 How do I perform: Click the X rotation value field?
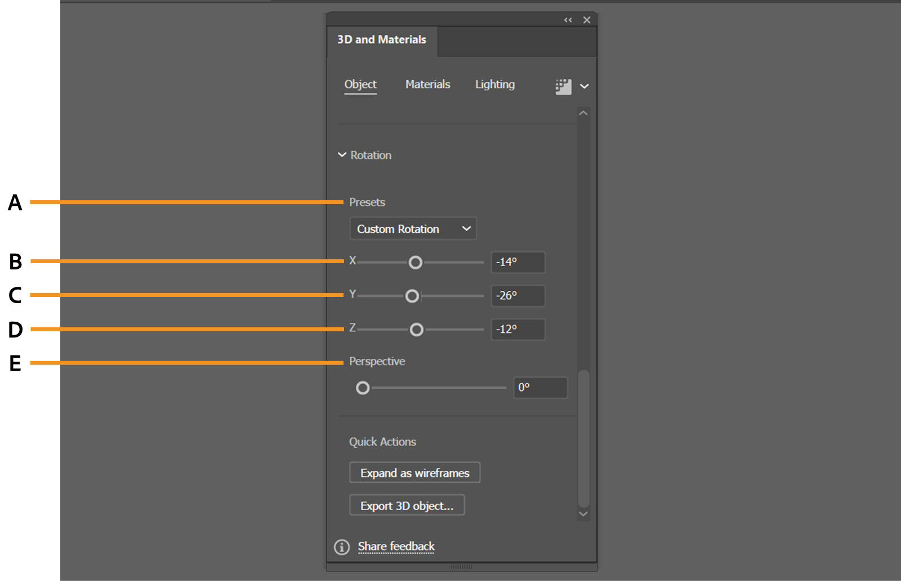pos(518,262)
